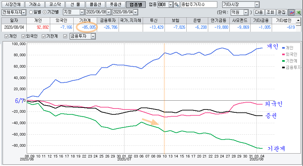
Task: Open the 금융투자 series dropdown
Action: coord(93,36)
